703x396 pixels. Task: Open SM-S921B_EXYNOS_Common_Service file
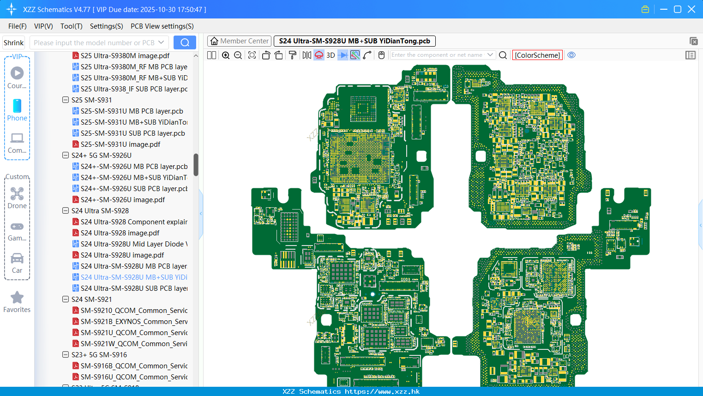[130, 321]
